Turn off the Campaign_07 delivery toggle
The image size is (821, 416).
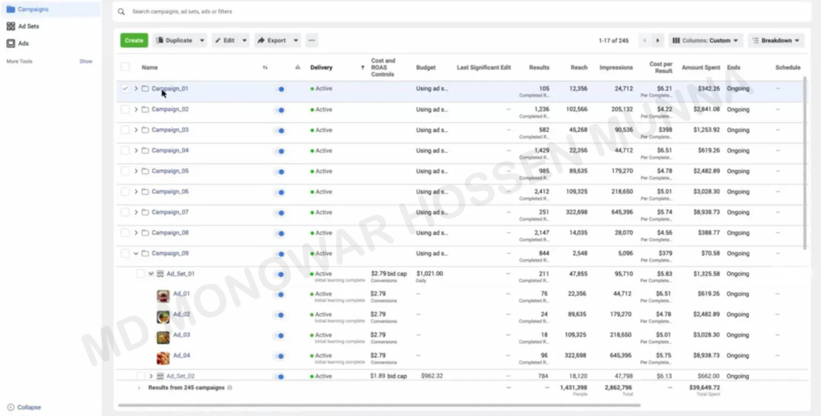pos(279,213)
